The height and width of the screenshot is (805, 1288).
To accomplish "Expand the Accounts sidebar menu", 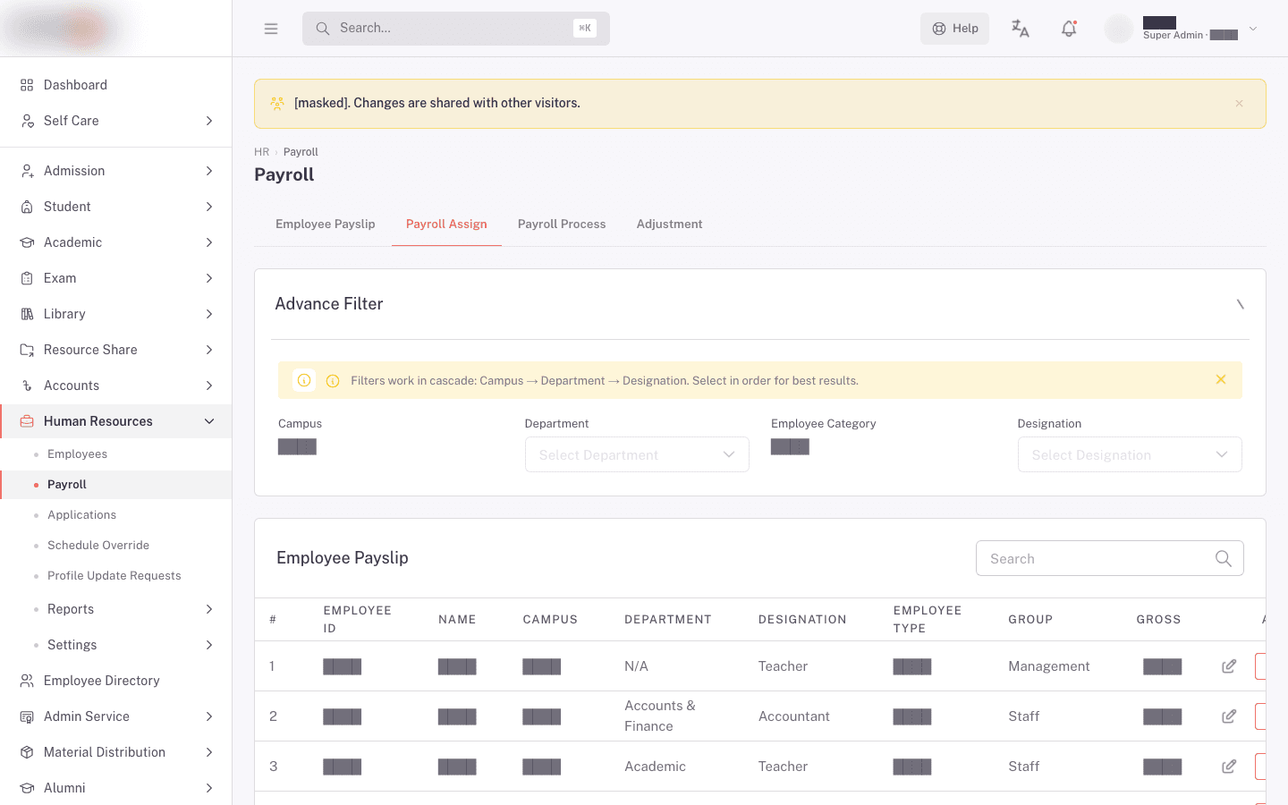I will coord(116,386).
